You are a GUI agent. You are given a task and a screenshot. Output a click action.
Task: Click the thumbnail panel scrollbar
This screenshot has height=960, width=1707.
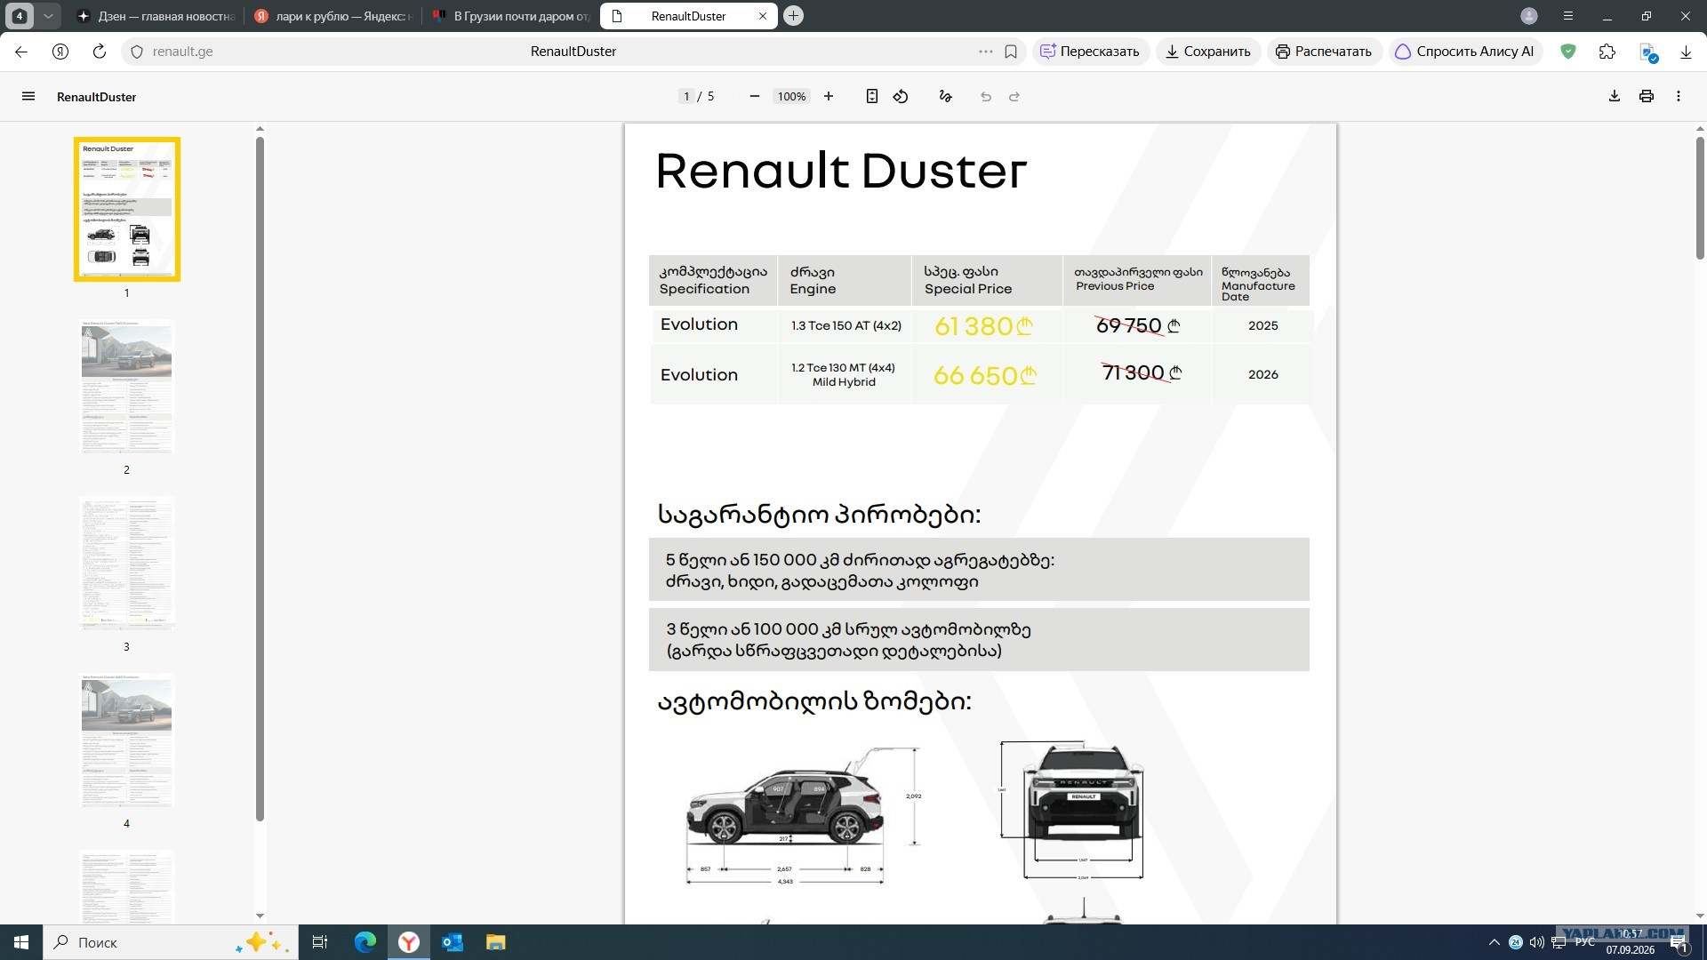260,478
